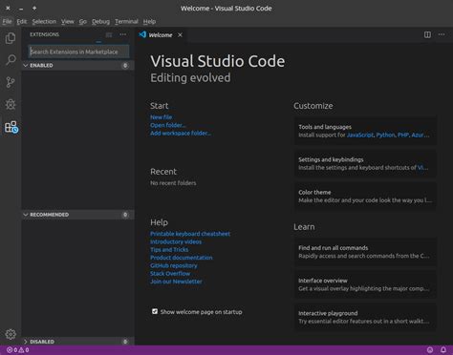The width and height of the screenshot is (453, 355).
Task: Open the Source Control view
Action: coord(11,82)
